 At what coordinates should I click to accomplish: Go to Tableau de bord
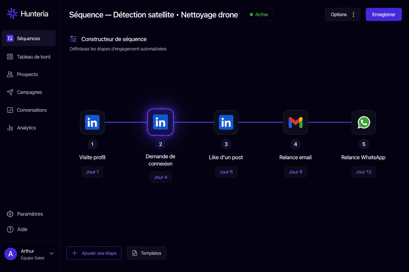tap(28, 57)
